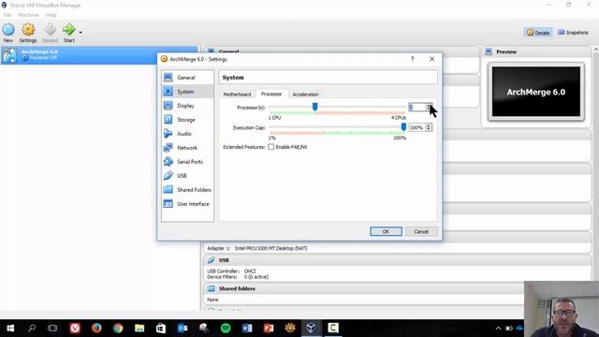Open the Machine menu
This screenshot has height=337, width=599.
[29, 15]
